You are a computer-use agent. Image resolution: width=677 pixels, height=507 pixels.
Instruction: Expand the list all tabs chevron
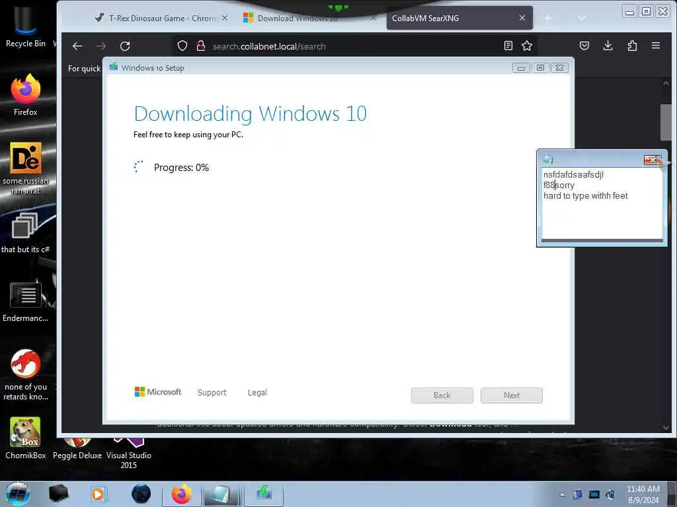click(582, 18)
